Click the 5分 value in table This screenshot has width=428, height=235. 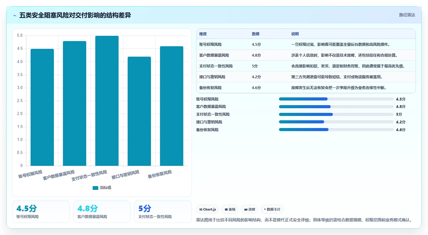point(255,66)
